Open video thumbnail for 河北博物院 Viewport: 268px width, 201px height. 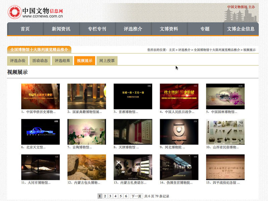pyautogui.click(x=179, y=132)
